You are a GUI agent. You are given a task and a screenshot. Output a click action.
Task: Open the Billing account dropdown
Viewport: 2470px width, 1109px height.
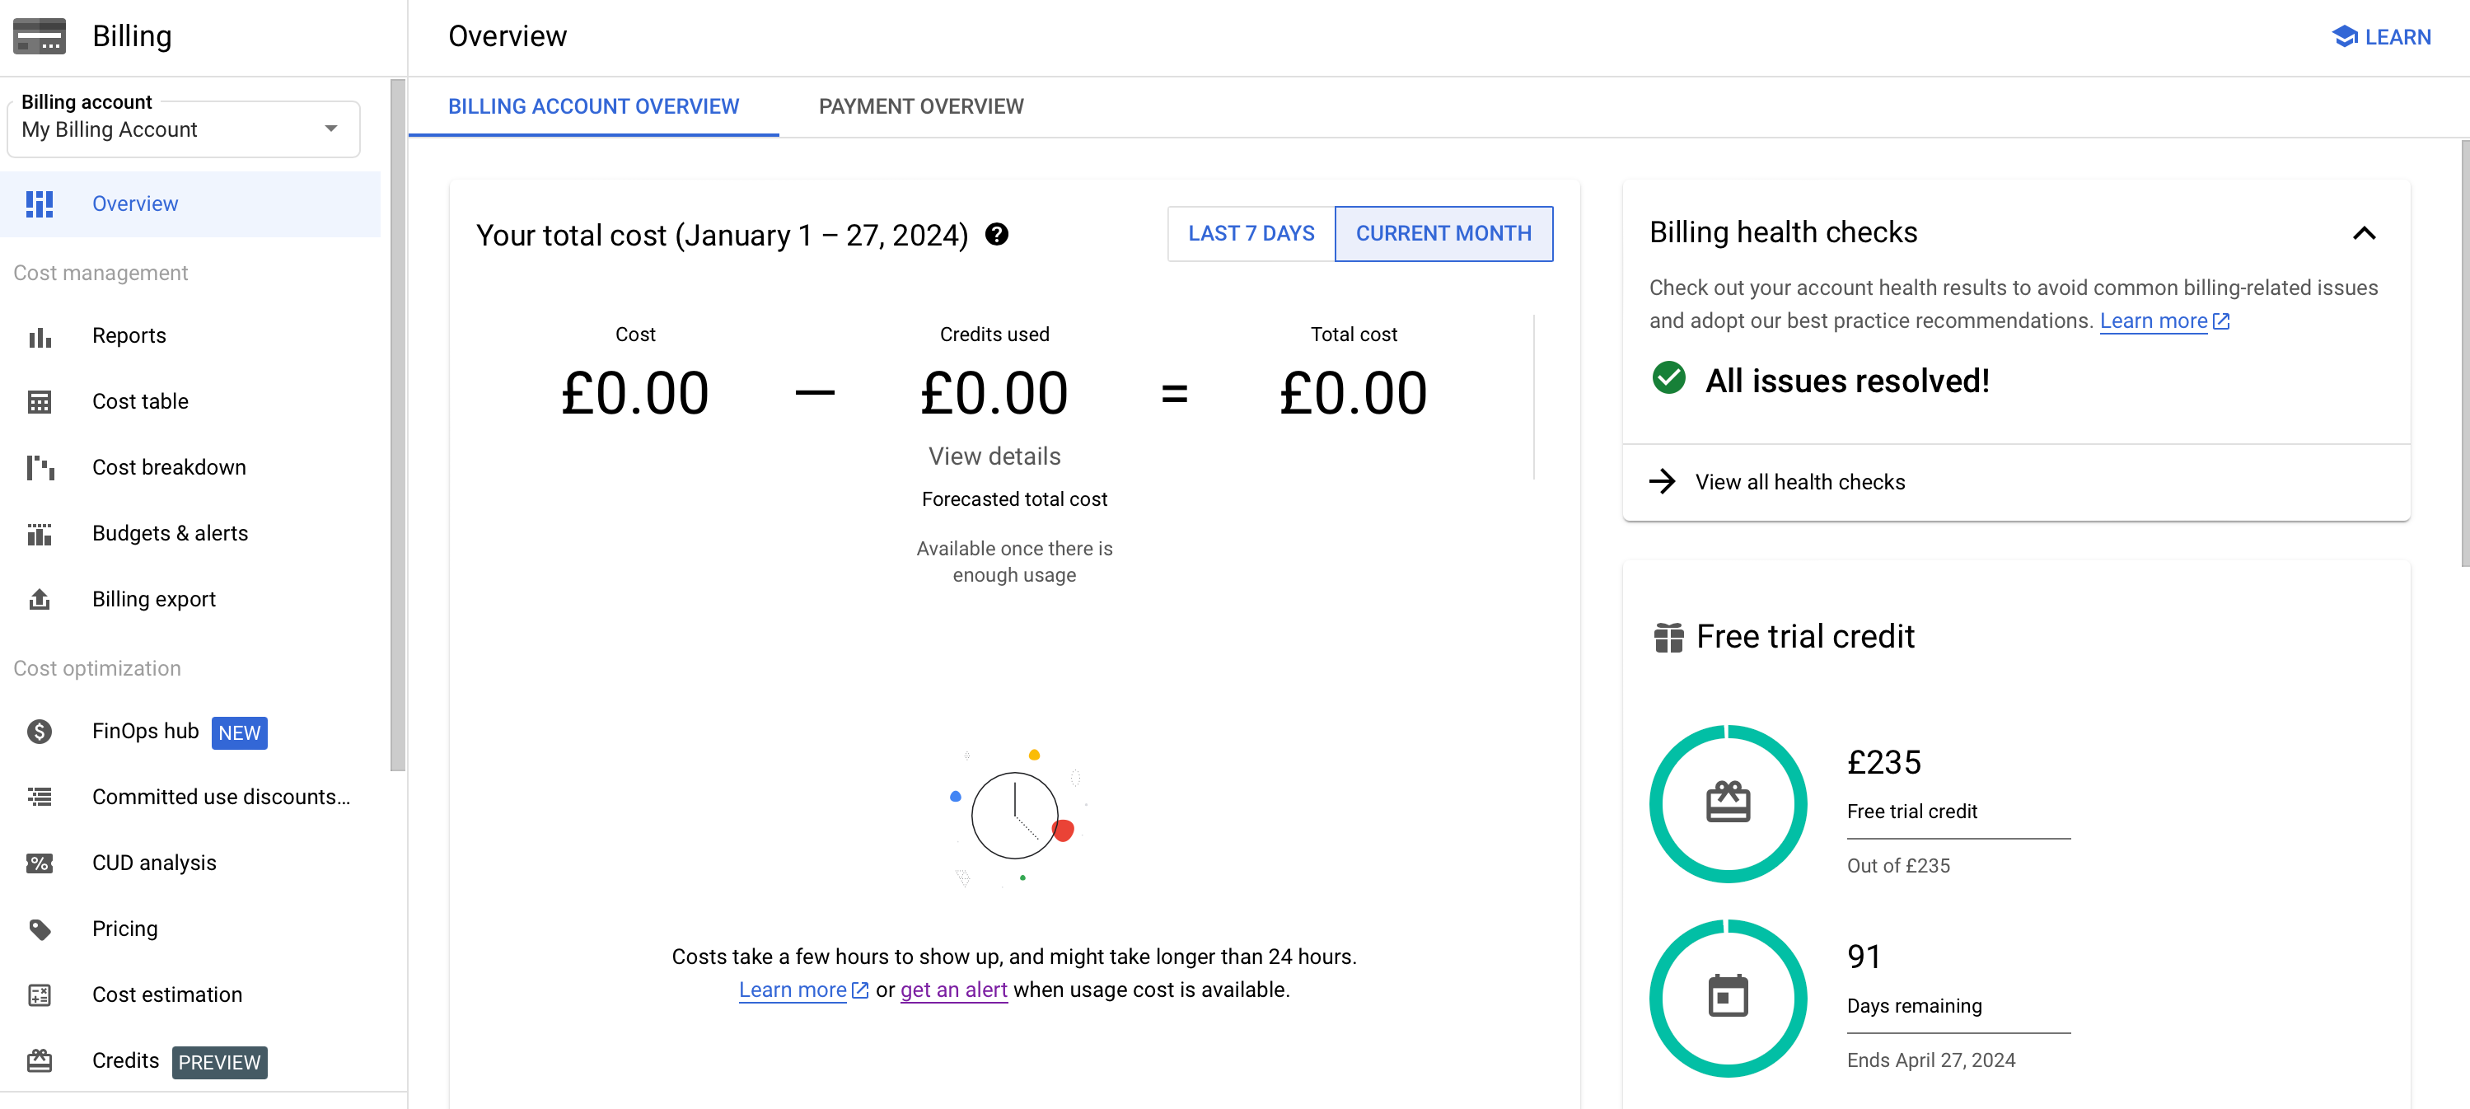click(184, 129)
